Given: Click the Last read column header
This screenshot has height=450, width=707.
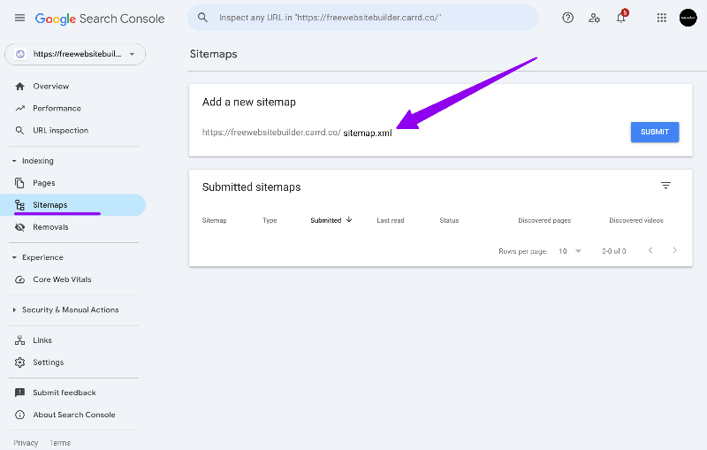Looking at the screenshot, I should [x=391, y=220].
